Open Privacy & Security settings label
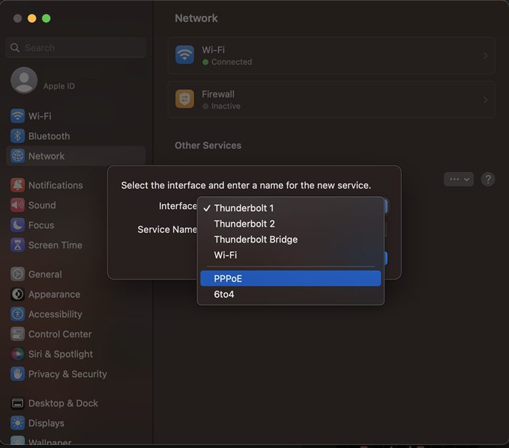 pyautogui.click(x=68, y=374)
